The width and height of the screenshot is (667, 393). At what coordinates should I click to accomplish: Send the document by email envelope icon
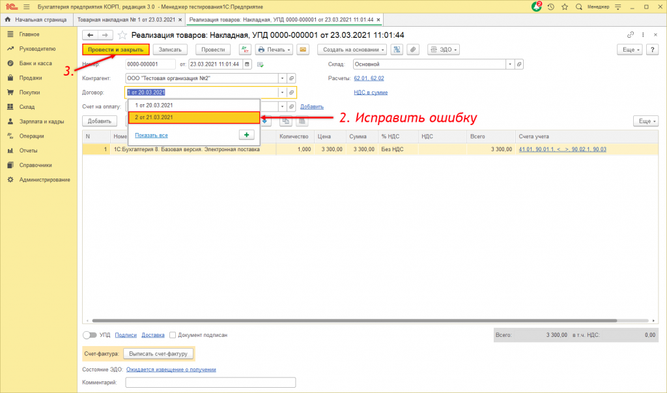303,50
